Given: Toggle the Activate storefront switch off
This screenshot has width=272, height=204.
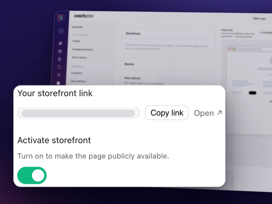Looking at the screenshot, I should click(x=32, y=175).
